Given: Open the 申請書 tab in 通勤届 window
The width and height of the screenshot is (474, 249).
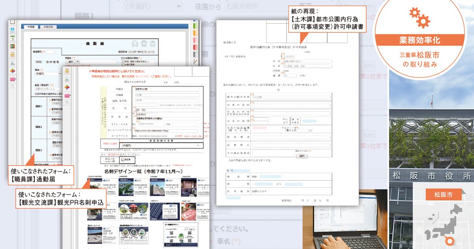Looking at the screenshot, I should tap(31, 27).
